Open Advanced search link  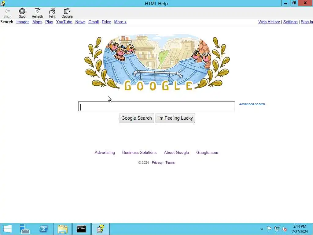coord(252,104)
